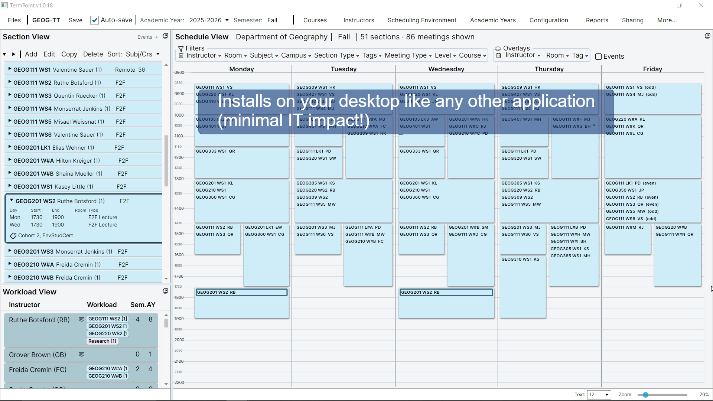Click the Research [1] workload chip

point(102,341)
